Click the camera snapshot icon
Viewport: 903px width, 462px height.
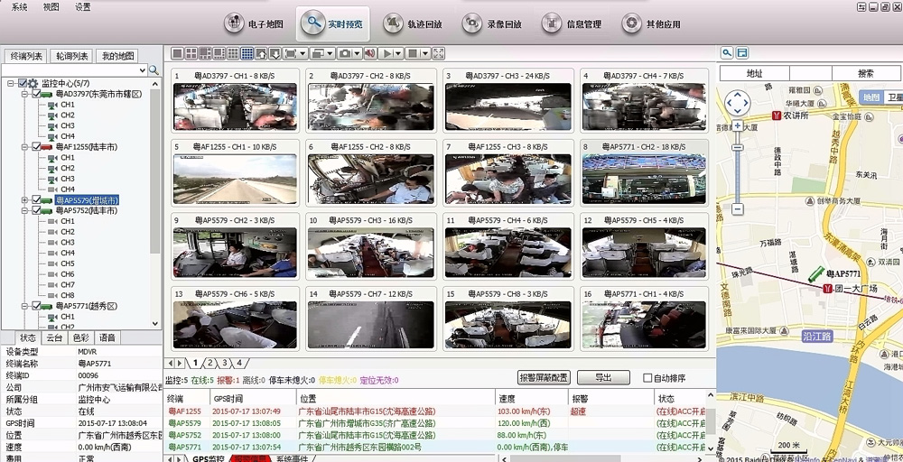(x=345, y=54)
